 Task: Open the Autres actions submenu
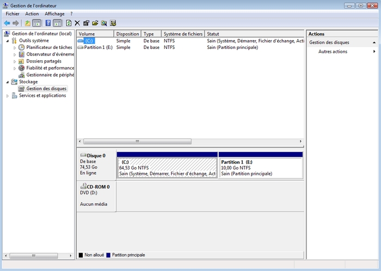(333, 52)
